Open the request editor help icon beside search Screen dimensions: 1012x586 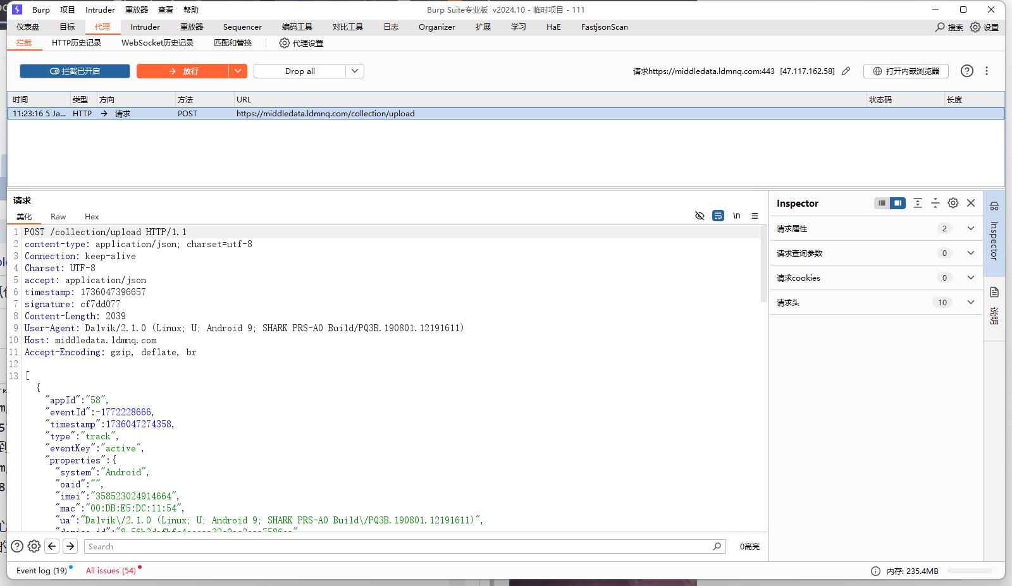tap(17, 546)
